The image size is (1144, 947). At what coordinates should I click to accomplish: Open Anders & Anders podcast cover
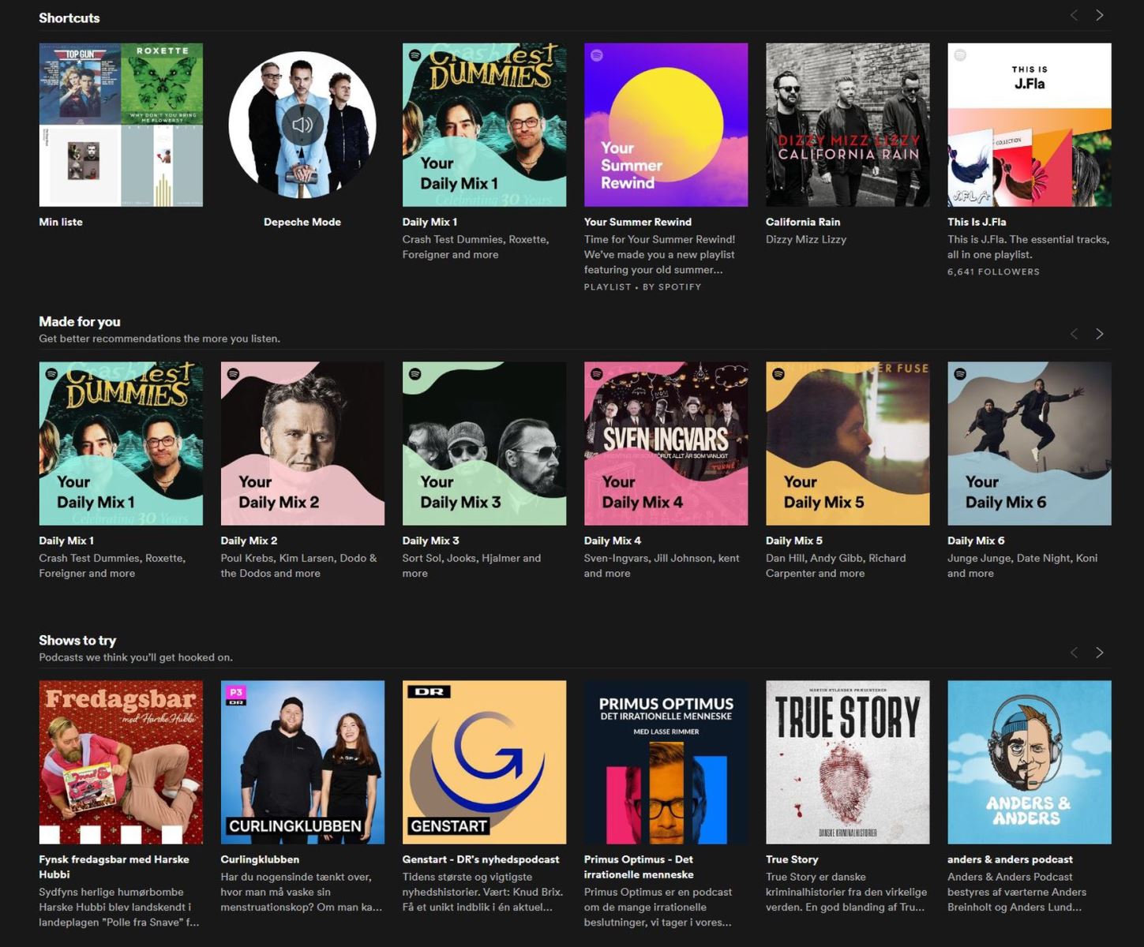[x=1029, y=762]
